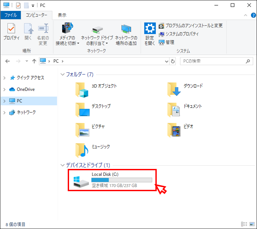Screen dimensions: 257x229
Task: Select the コンピューター ribbon tab
Action: 37,15
